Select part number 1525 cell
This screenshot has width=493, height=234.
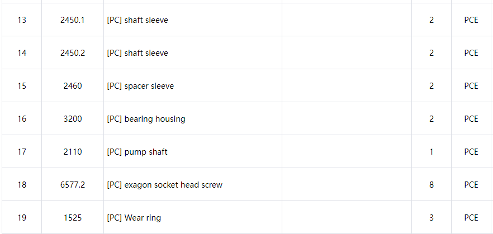pos(73,218)
